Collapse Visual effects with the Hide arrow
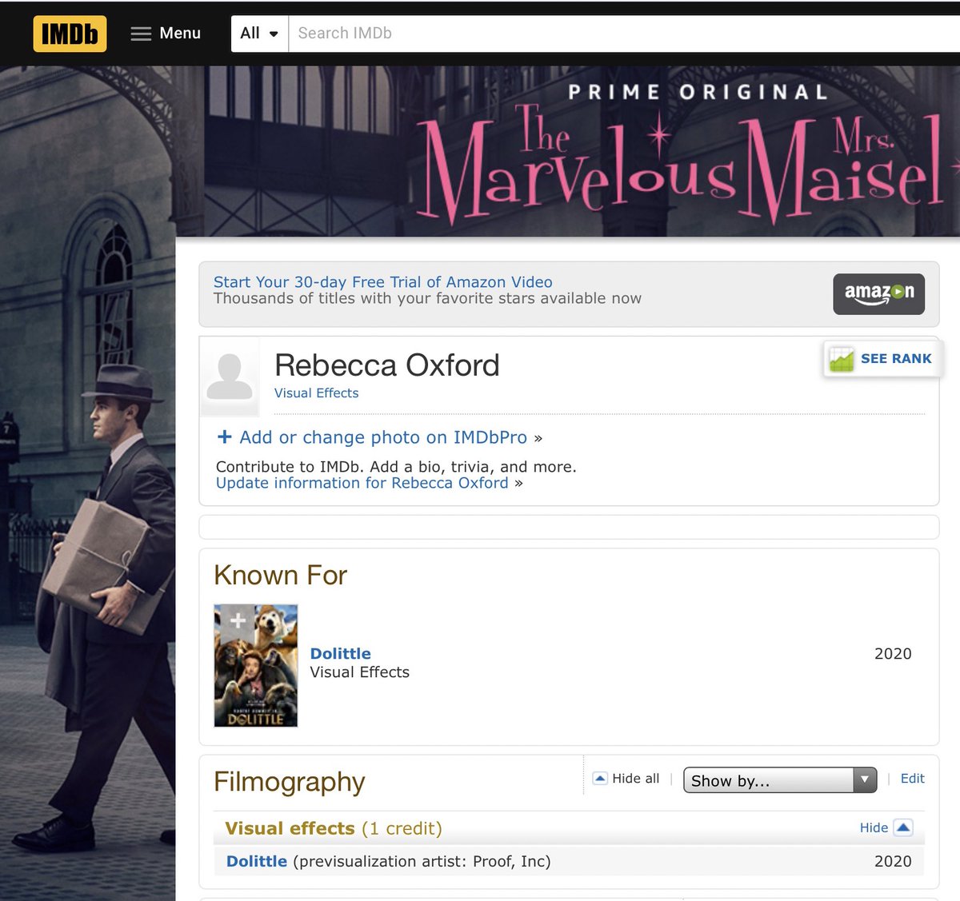This screenshot has height=901, width=960. pos(903,827)
